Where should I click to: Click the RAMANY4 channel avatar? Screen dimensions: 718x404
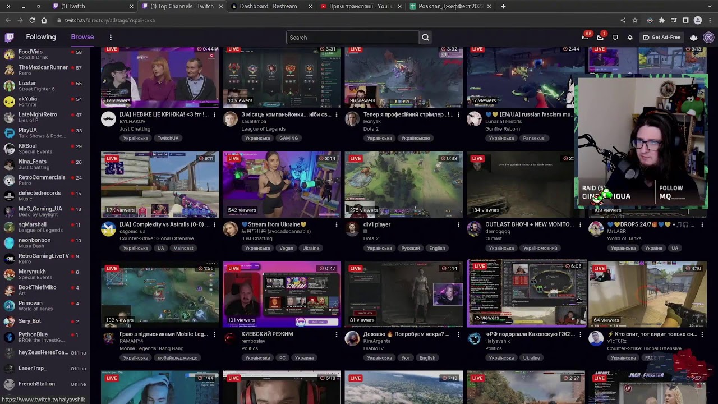pos(108,338)
